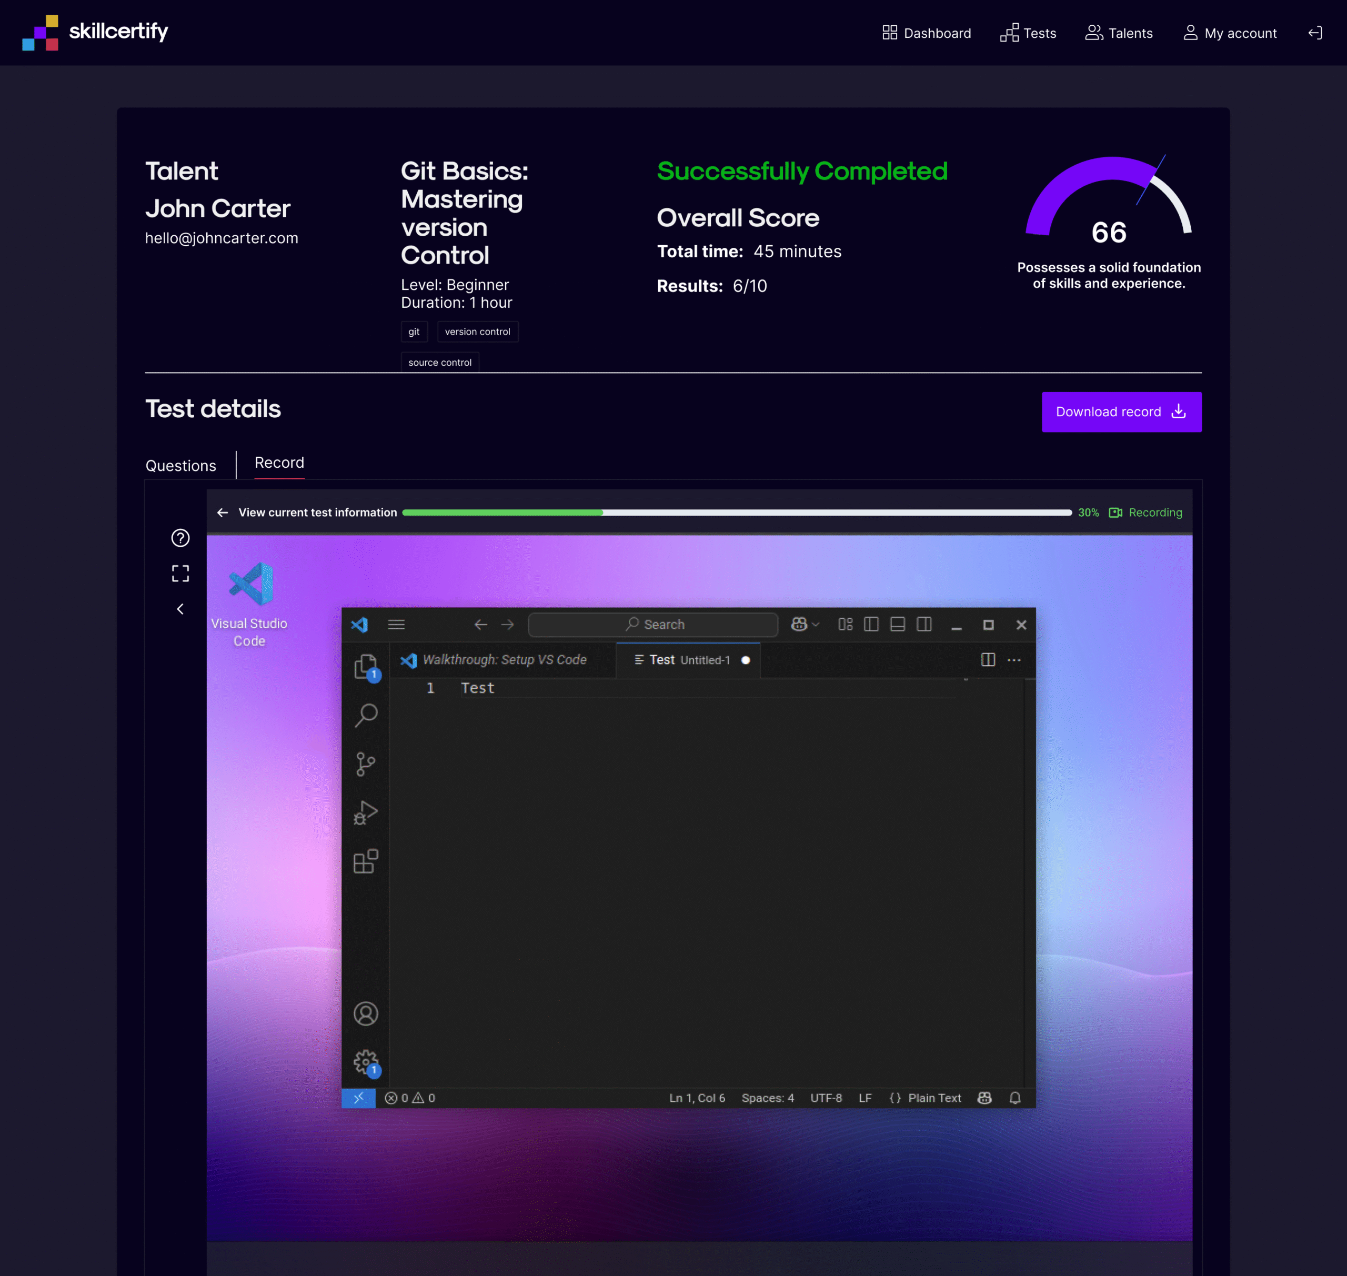Click the Download record button
This screenshot has width=1347, height=1276.
tap(1121, 411)
